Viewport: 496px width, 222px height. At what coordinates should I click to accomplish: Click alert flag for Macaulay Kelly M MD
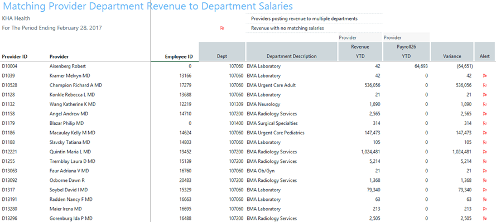pos(484,133)
